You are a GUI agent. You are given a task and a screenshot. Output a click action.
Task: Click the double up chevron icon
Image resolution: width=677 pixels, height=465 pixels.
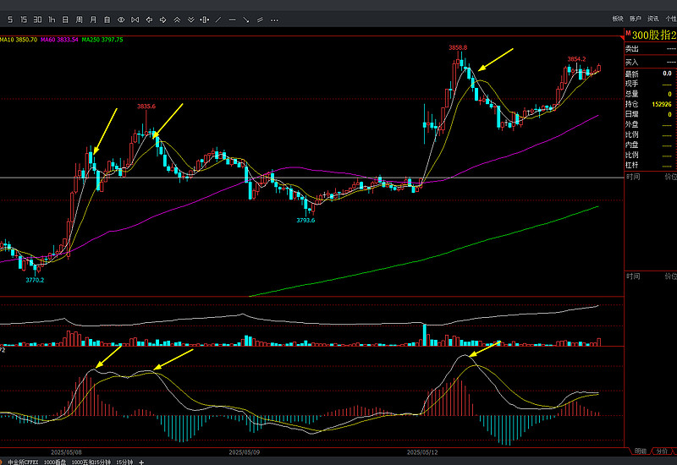click(176, 19)
